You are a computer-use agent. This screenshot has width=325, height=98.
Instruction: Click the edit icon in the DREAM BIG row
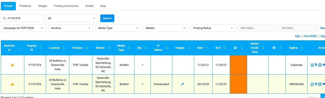[312, 84]
